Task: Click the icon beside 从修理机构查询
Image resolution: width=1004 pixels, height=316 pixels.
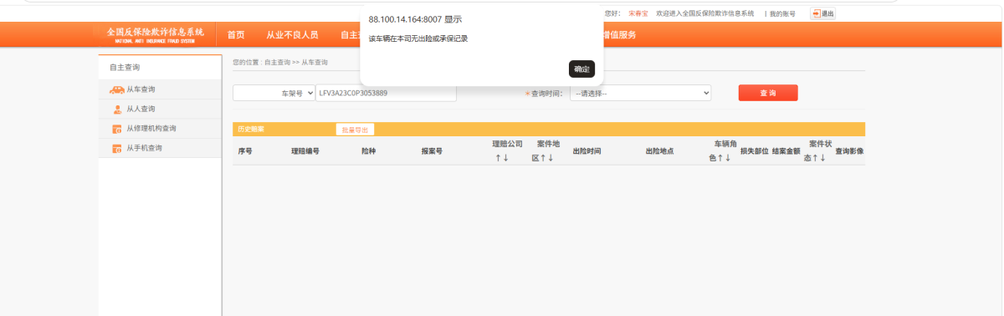Action: coord(117,129)
